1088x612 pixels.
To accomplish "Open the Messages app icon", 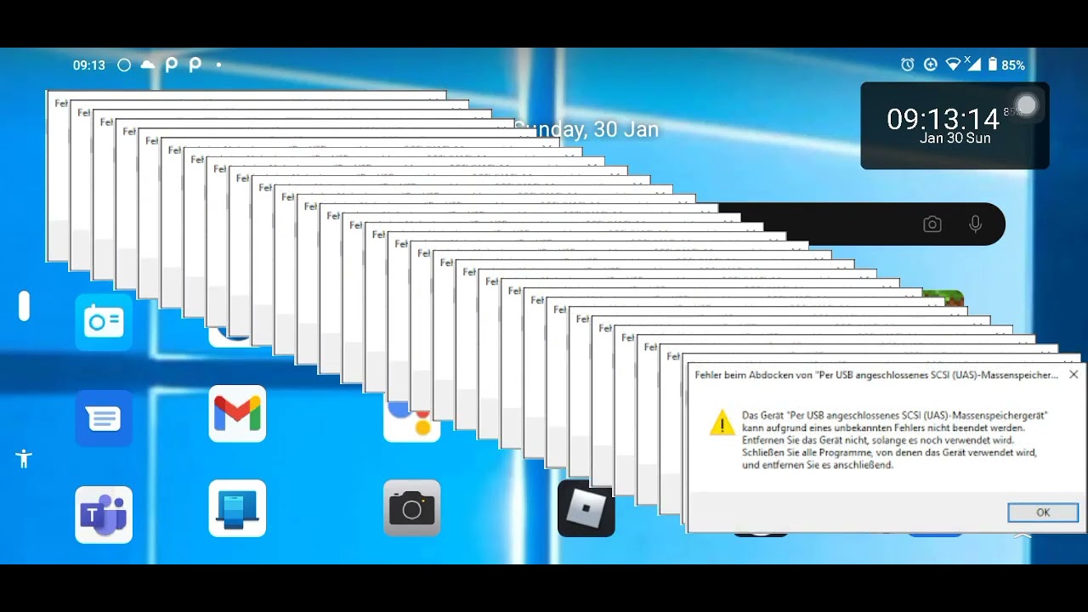I will (x=104, y=418).
